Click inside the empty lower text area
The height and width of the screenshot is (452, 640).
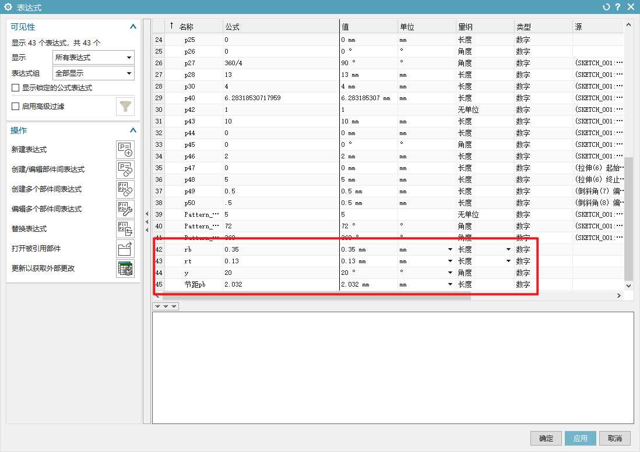[393, 368]
